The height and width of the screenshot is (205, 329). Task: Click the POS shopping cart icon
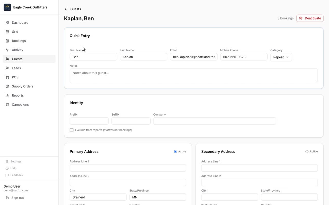(x=7, y=77)
